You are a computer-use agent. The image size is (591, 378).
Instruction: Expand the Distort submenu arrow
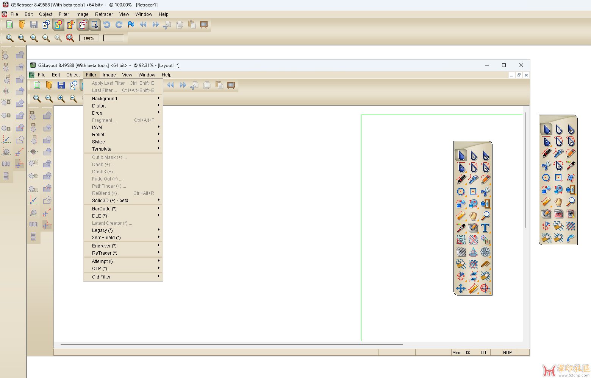pos(159,106)
